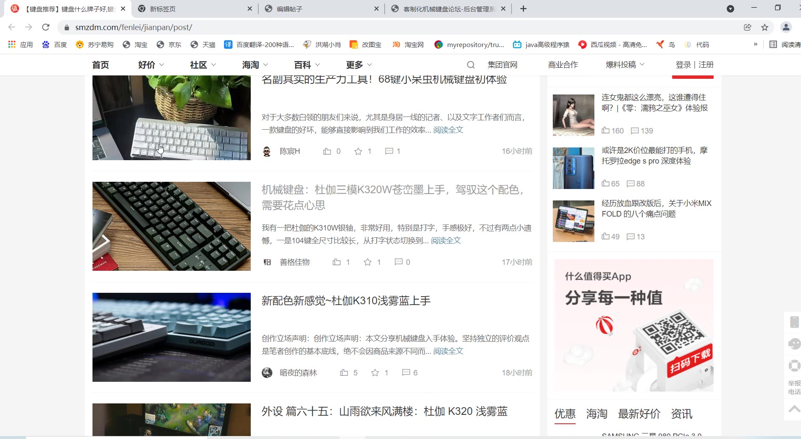Open the 京东 bookmark
801x439 pixels.
[x=169, y=44]
